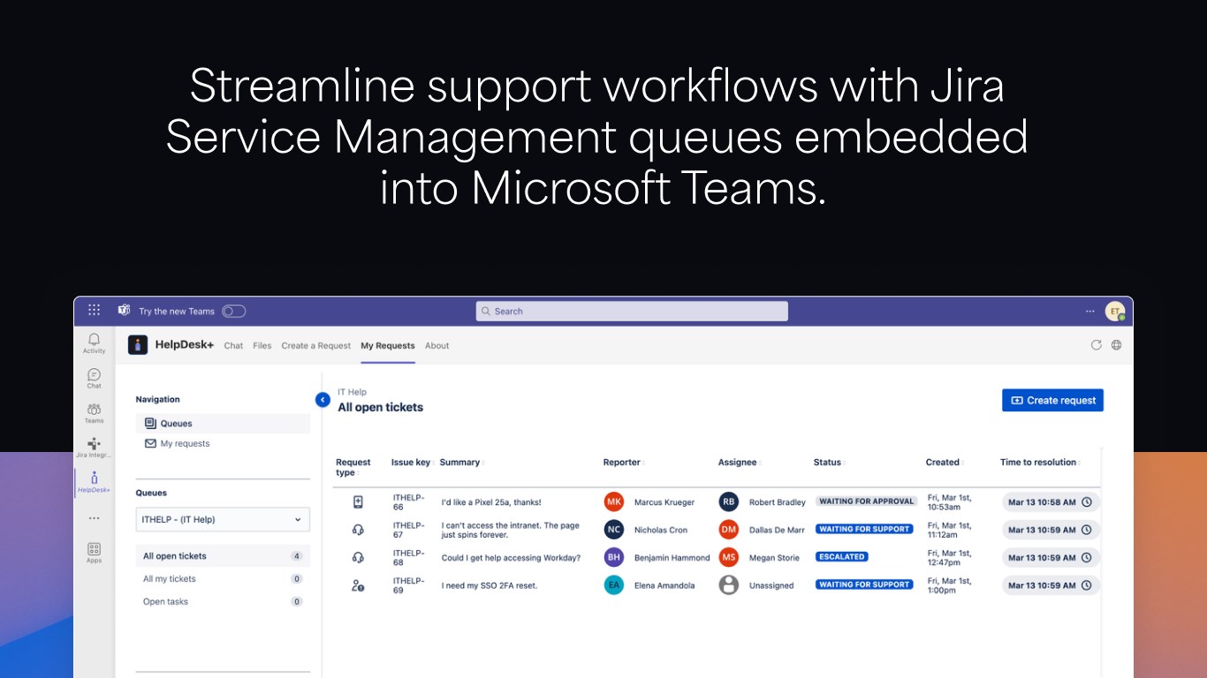
Task: Click Nicholas Cron's NC avatar
Action: pos(614,530)
